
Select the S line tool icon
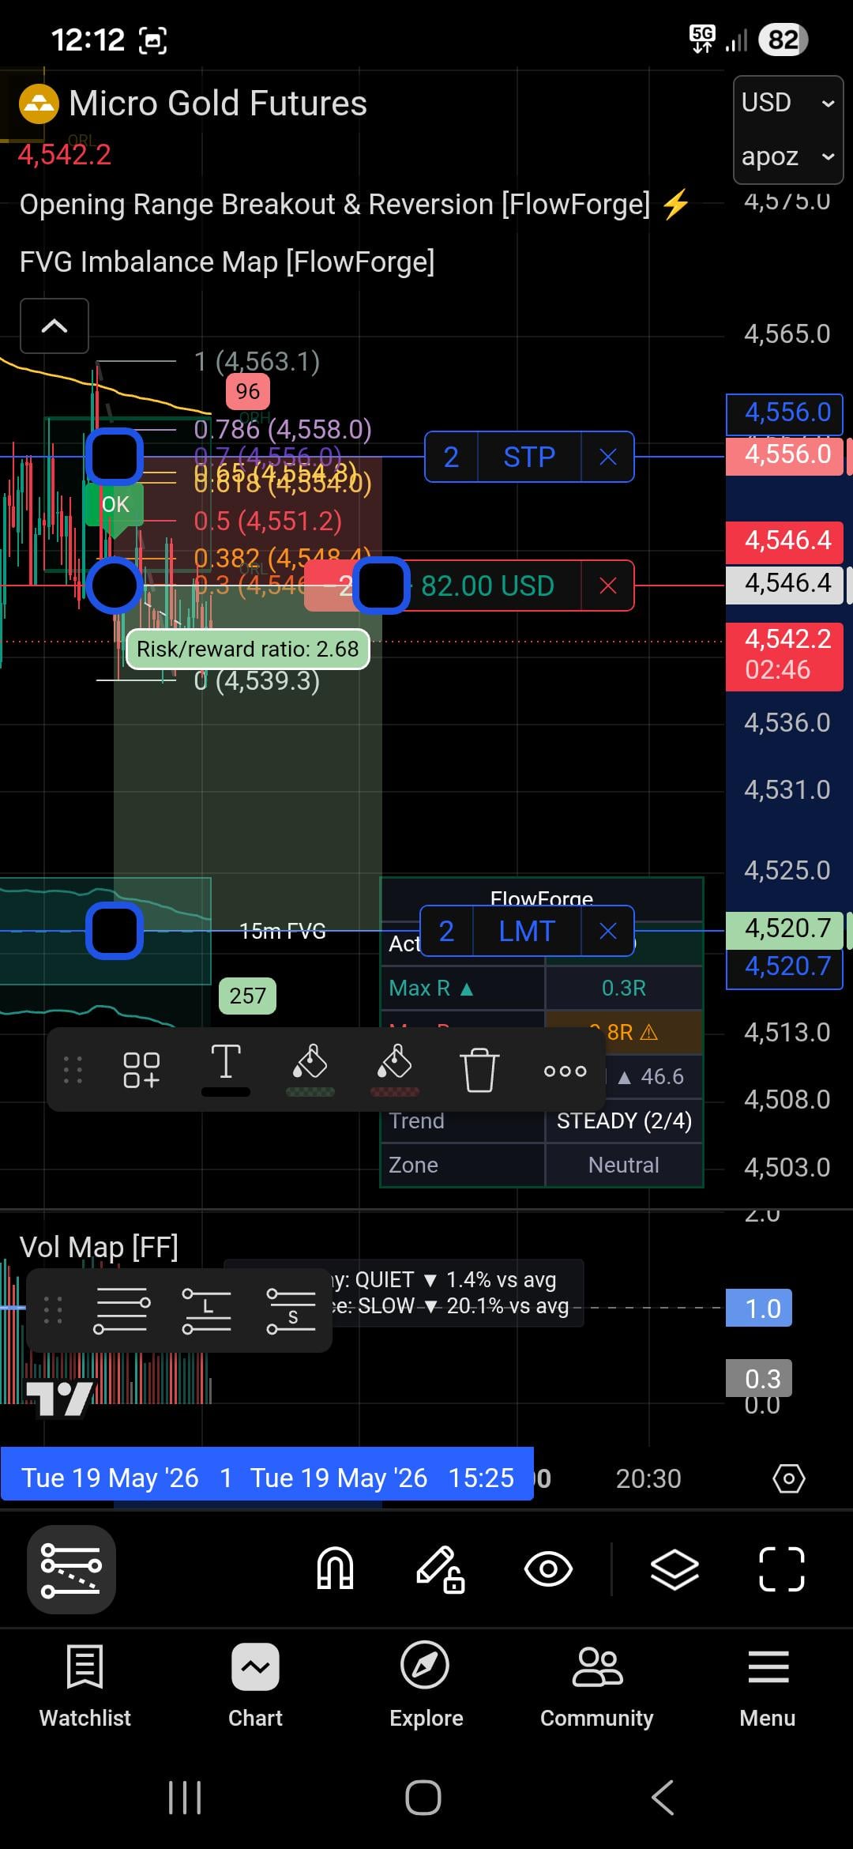pos(291,1311)
